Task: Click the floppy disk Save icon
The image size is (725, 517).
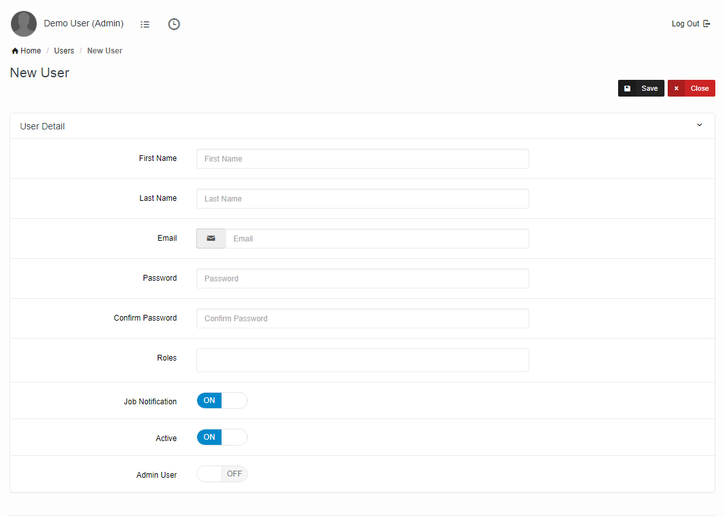Action: pos(628,88)
